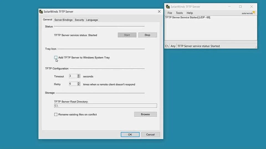Viewport: 266px width, 149px height.
Task: Maximize the main SolarWinds TFTP Server window
Action: pyautogui.click(x=241, y=7)
